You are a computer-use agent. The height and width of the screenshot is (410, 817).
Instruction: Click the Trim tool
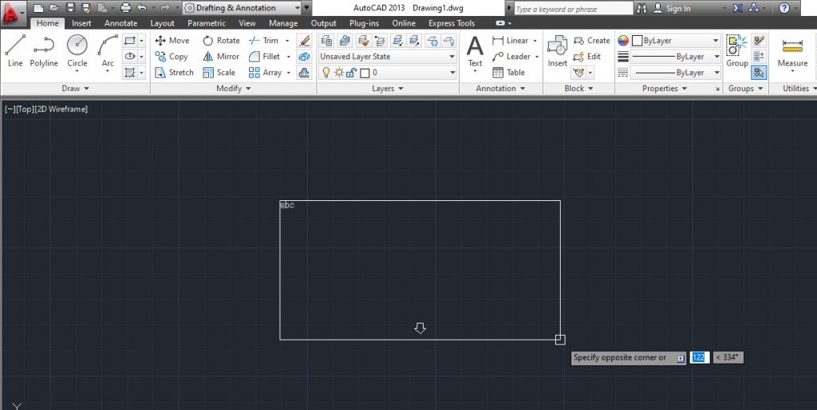tap(264, 40)
